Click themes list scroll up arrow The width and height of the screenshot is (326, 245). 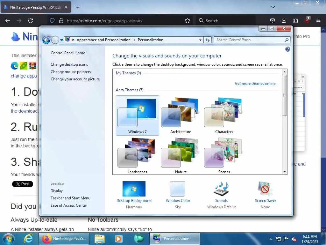284,72
